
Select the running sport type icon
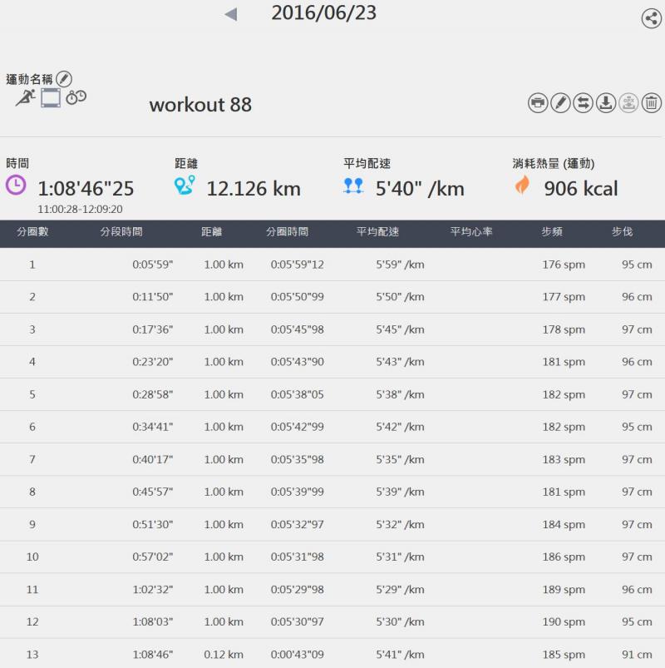pyautogui.click(x=26, y=97)
